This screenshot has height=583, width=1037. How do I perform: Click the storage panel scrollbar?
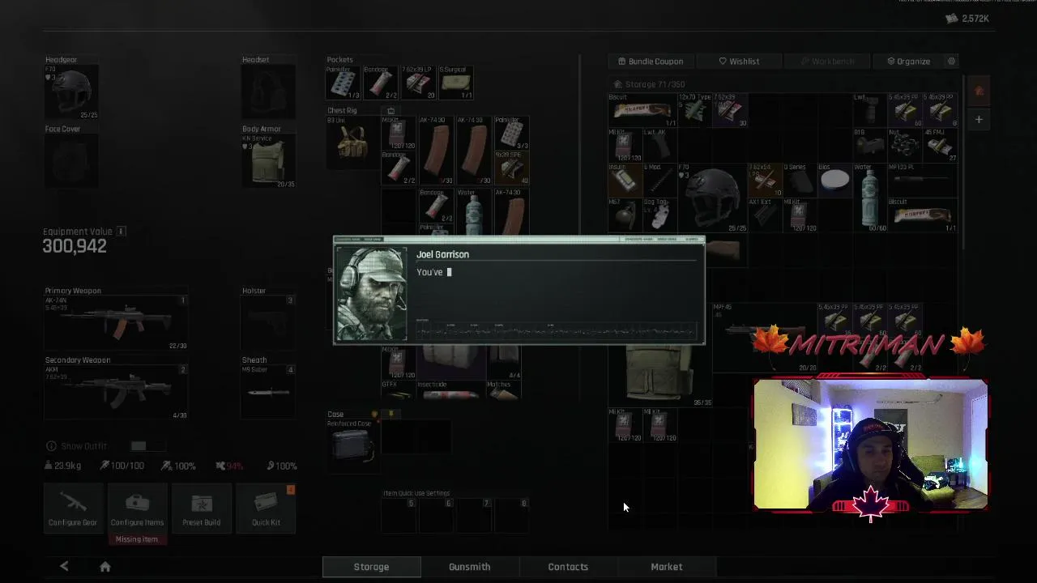(963, 162)
